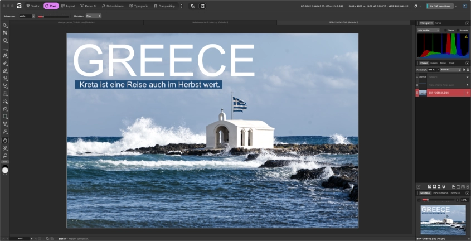471x241 pixels.
Task: Select the Move tool in the left toolbar
Action: (5, 26)
